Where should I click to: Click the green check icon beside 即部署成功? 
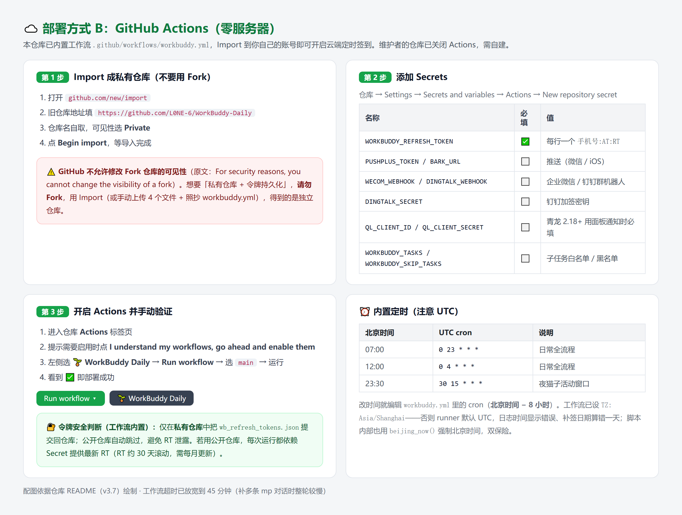[x=70, y=378]
